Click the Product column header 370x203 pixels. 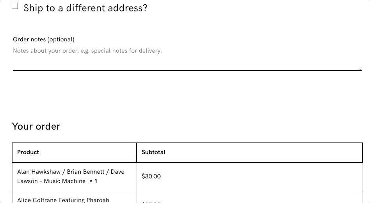(x=28, y=152)
